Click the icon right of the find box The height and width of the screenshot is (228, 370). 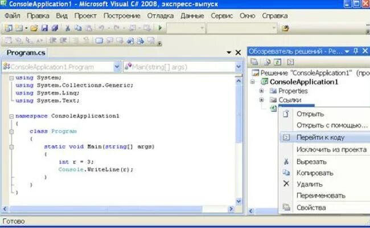(285, 28)
